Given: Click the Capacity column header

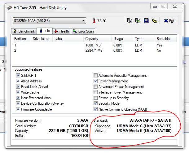Looking at the screenshot, I should point(97,39).
